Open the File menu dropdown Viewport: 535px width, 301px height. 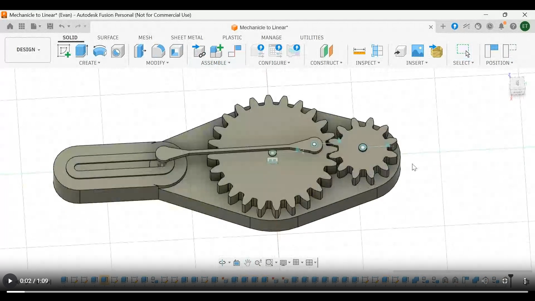(x=36, y=26)
